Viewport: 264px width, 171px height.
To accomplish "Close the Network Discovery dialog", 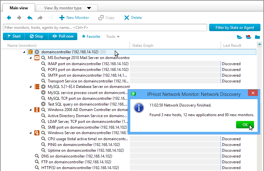I will [x=253, y=93].
